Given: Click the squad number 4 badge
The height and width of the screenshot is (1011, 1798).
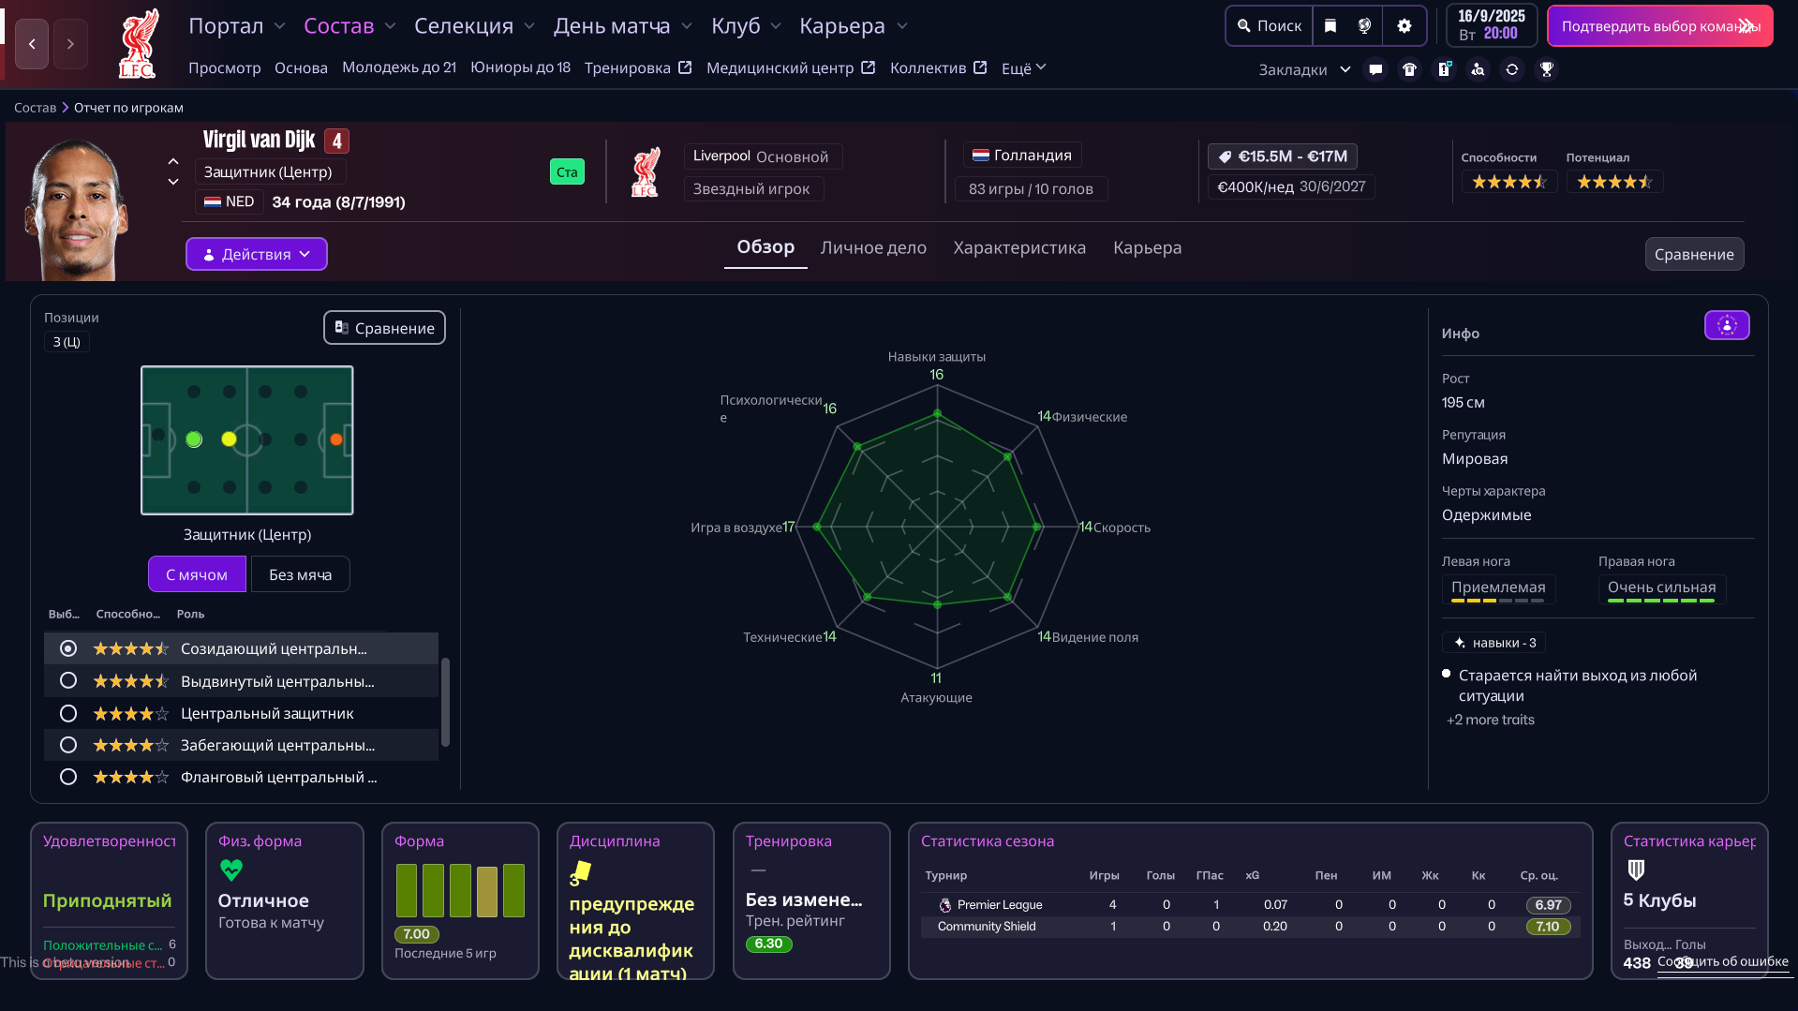Looking at the screenshot, I should 337,141.
